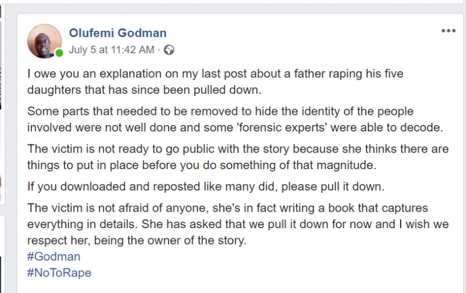The image size is (466, 293).
Task: Click the 'victim is not afraid' paragraph
Action: pyautogui.click(x=238, y=224)
